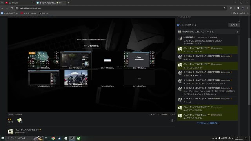251x141 pixels.
Task: Expand the Chrome tab search dropdown arrow
Action: click(2, 3)
